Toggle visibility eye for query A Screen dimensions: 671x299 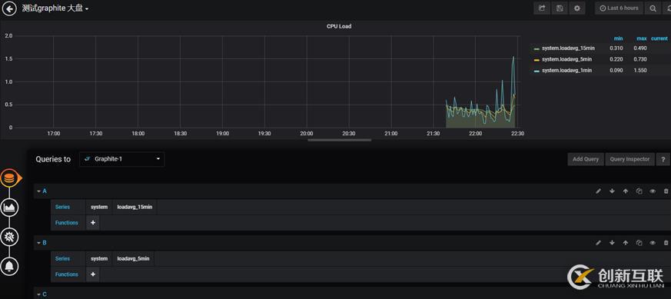653,191
